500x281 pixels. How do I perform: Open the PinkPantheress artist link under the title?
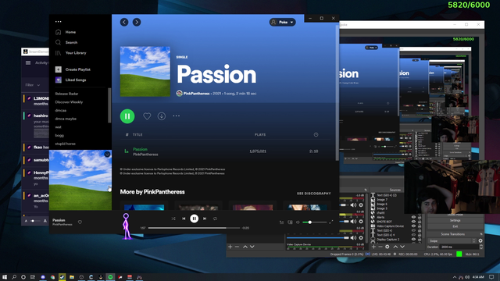pyautogui.click(x=196, y=94)
